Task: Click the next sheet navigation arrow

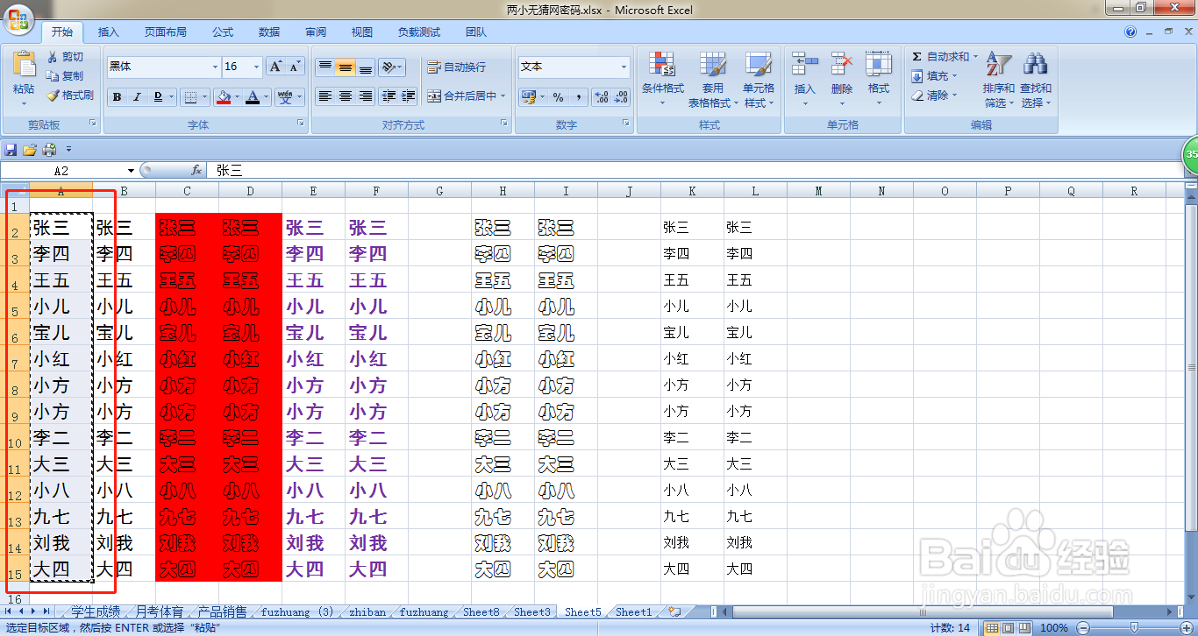Action: coord(33,611)
